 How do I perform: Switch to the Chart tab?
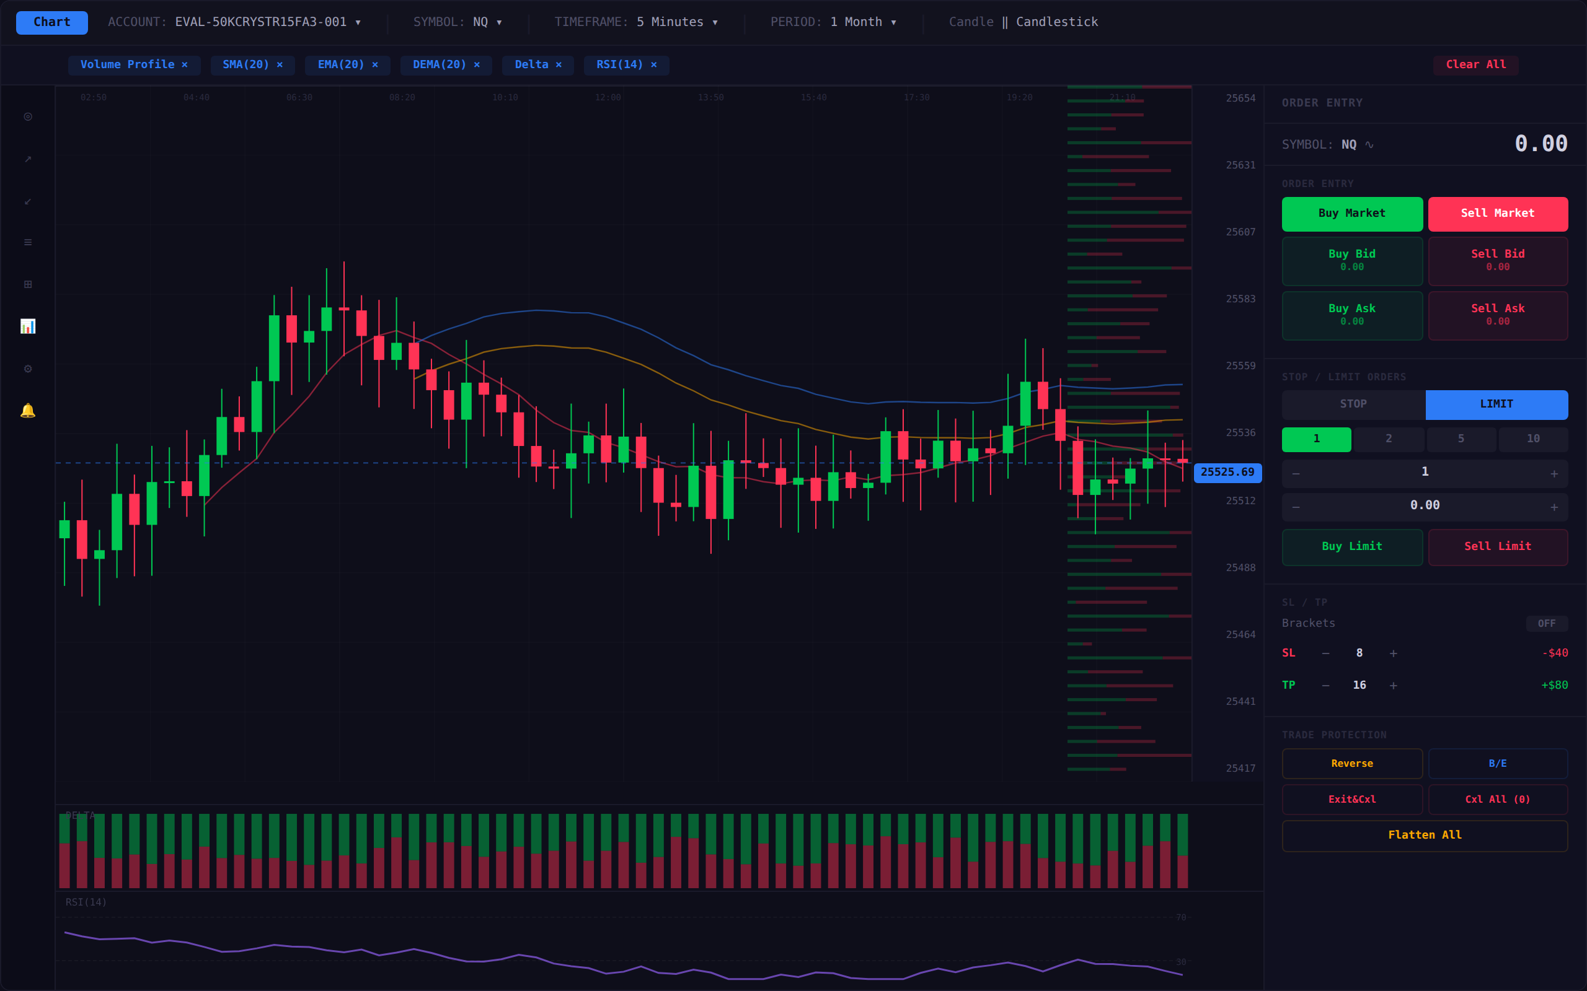(51, 22)
